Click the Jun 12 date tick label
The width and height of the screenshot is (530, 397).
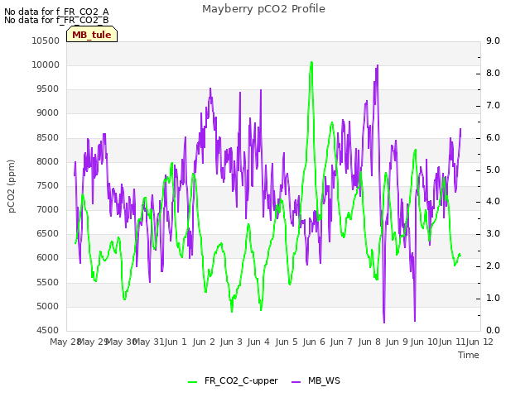(479, 342)
